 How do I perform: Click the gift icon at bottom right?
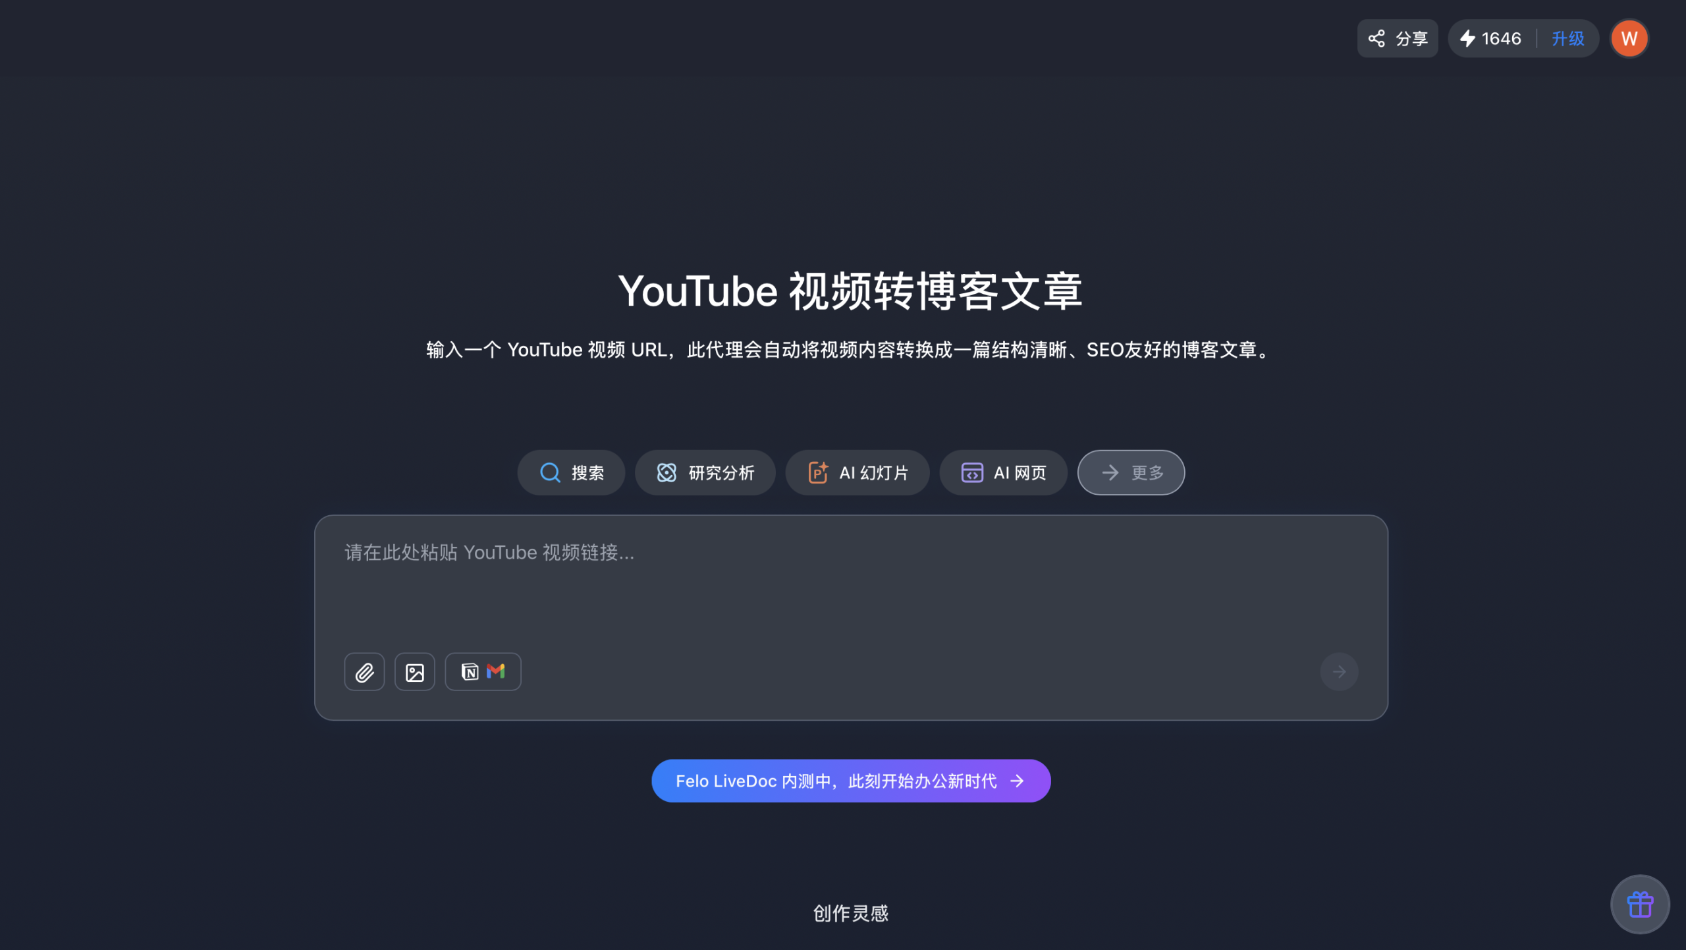(1639, 904)
